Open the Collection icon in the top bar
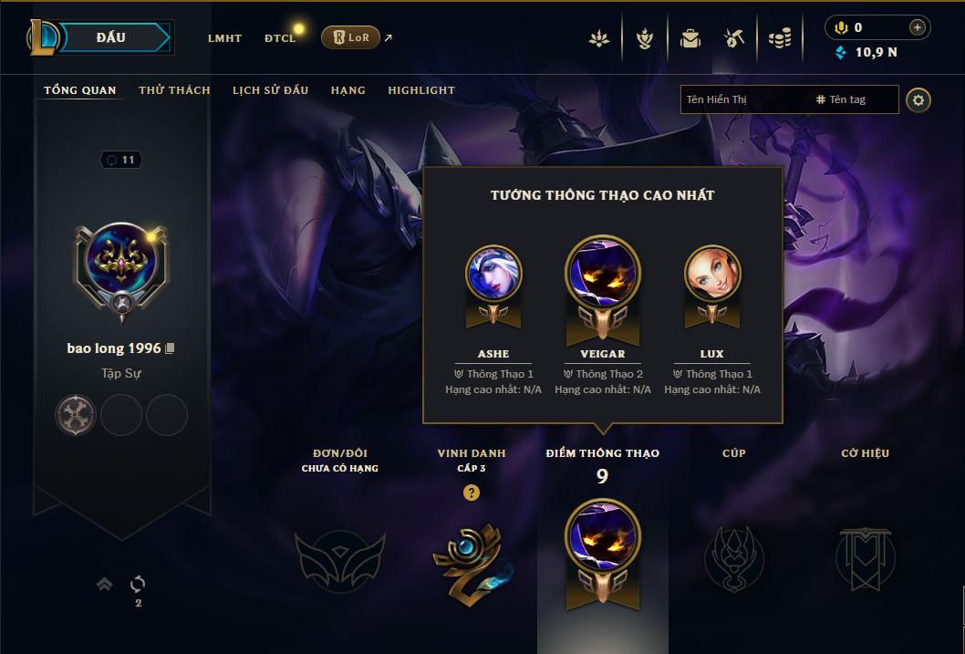965x654 pixels. tap(644, 39)
